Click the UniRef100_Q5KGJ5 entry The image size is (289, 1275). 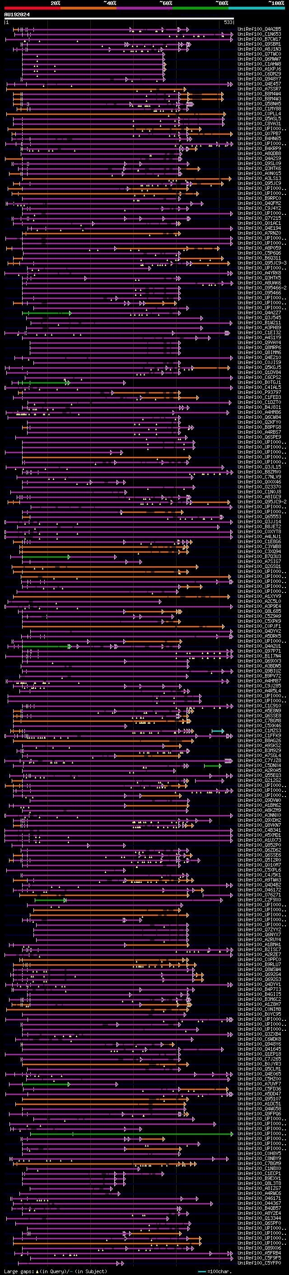coord(259,368)
